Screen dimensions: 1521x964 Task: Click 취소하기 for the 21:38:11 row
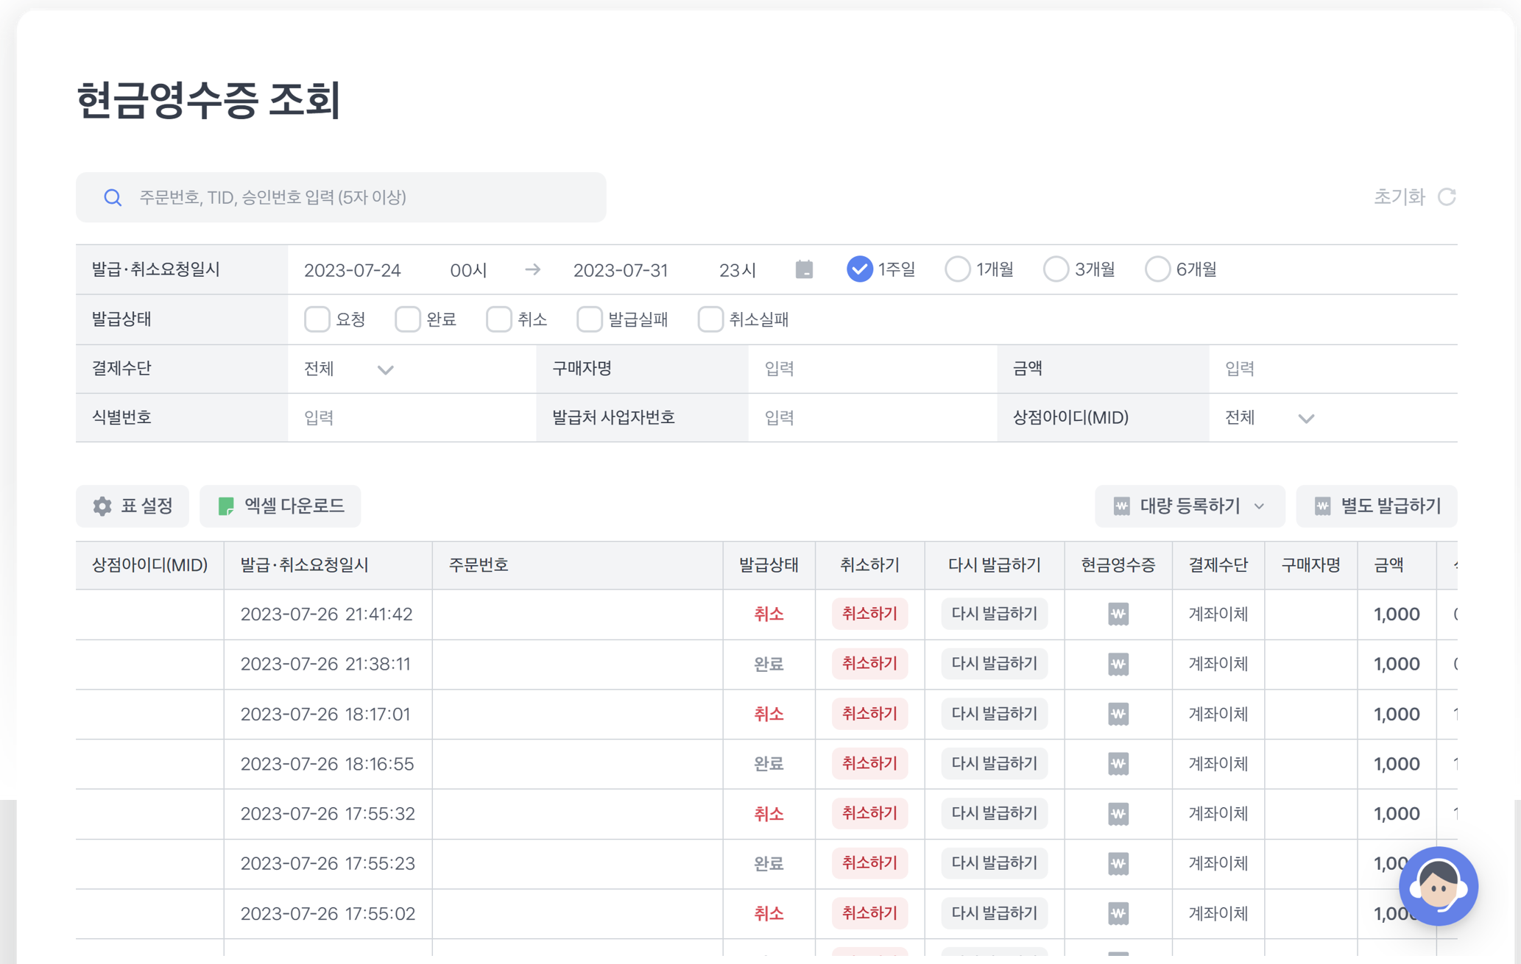(x=869, y=664)
